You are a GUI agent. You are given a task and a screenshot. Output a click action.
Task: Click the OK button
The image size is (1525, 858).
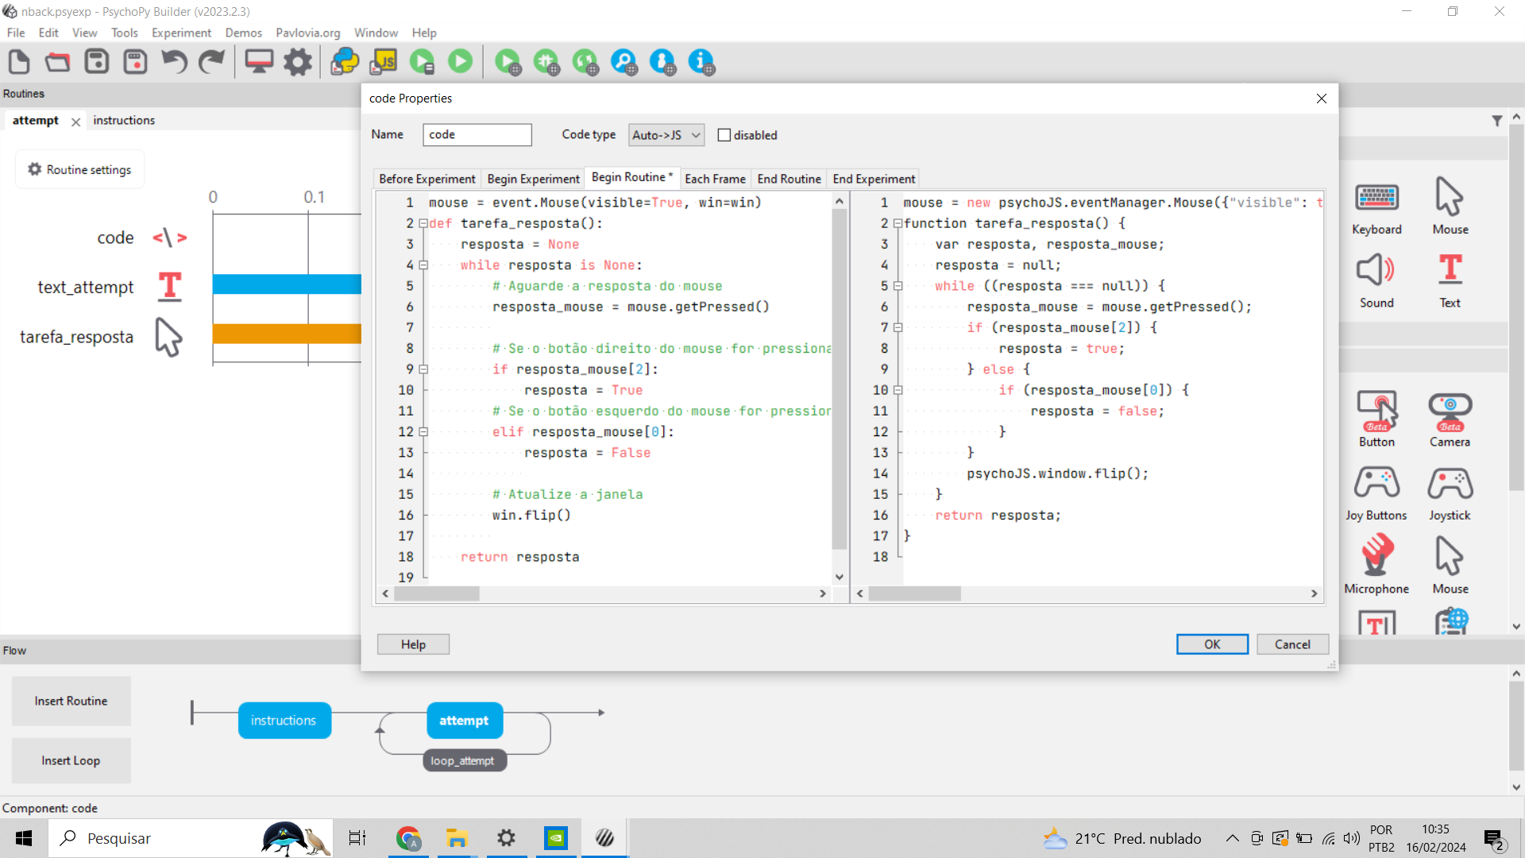point(1212,644)
